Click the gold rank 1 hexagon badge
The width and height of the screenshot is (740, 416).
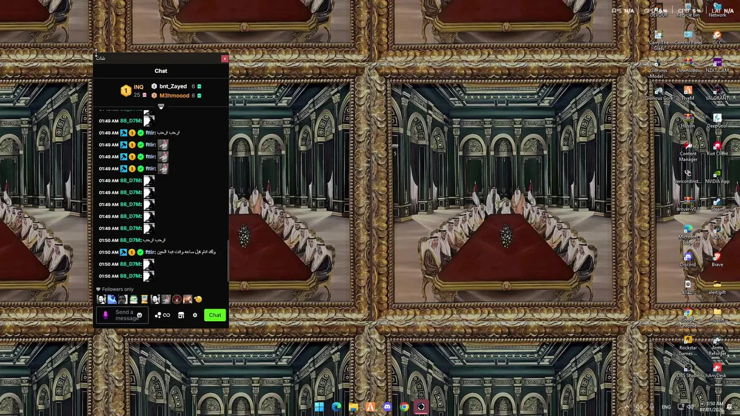tap(125, 91)
